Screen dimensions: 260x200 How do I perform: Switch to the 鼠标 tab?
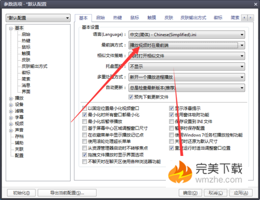(x=135, y=18)
